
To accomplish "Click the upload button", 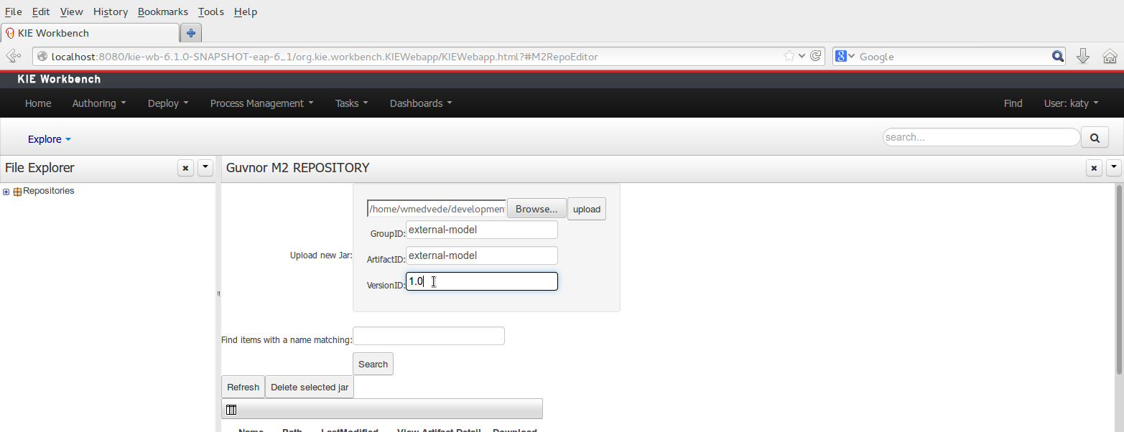I will click(587, 209).
